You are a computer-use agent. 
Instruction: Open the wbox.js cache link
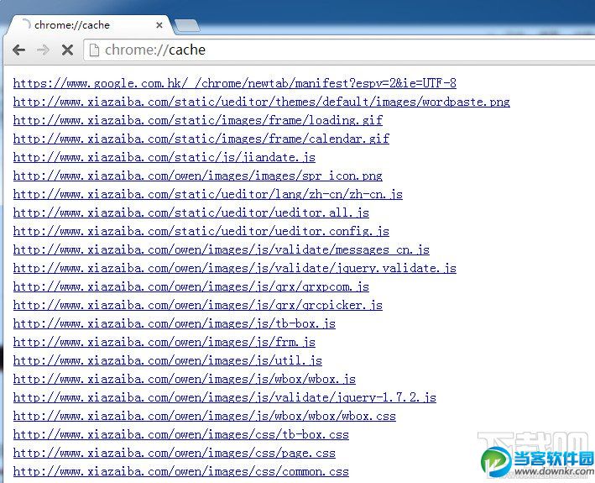185,379
